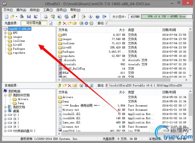Go up one level in the disc directory toolbar
Screen dimensions: 195x143
pyautogui.click(x=60, y=23)
